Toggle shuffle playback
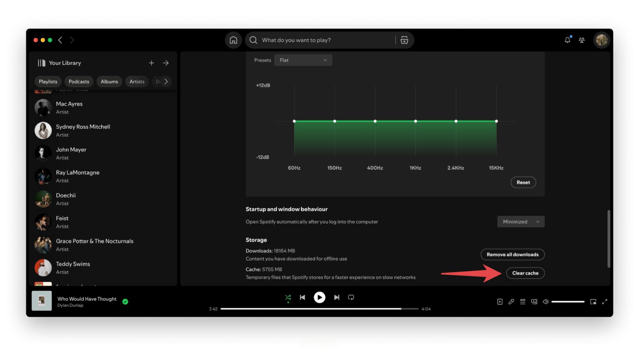This screenshot has width=637, height=355. [x=288, y=297]
